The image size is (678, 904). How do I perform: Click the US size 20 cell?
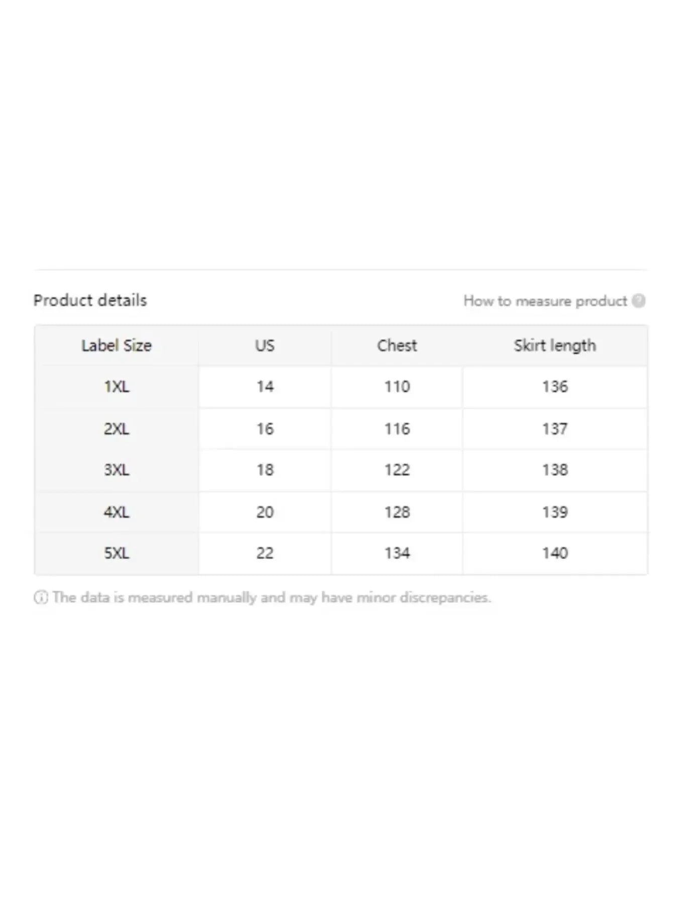pyautogui.click(x=265, y=512)
